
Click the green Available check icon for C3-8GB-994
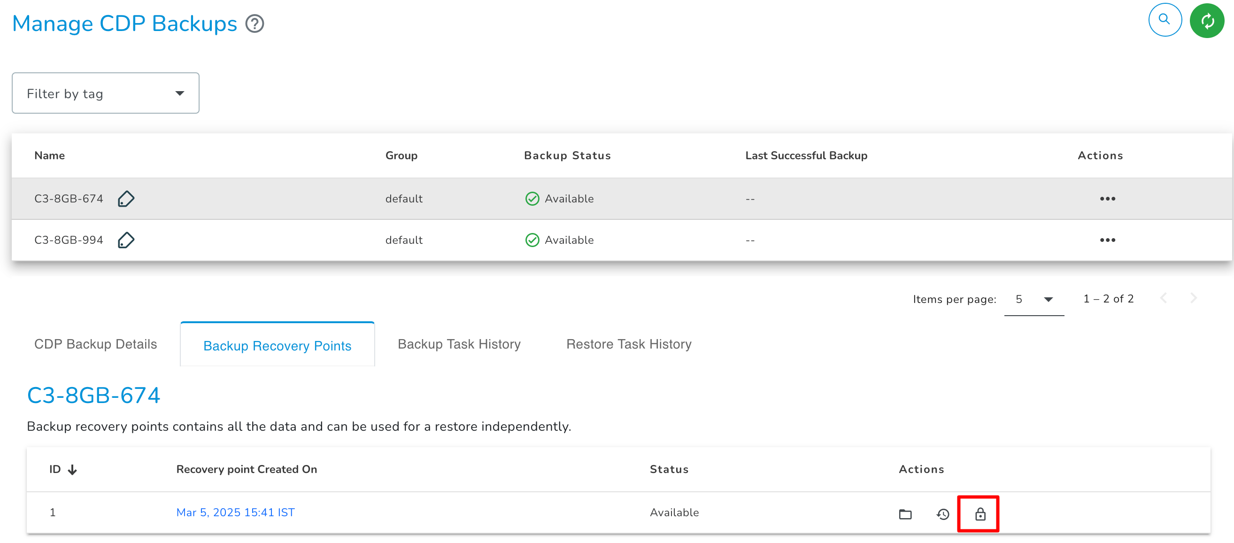[532, 240]
